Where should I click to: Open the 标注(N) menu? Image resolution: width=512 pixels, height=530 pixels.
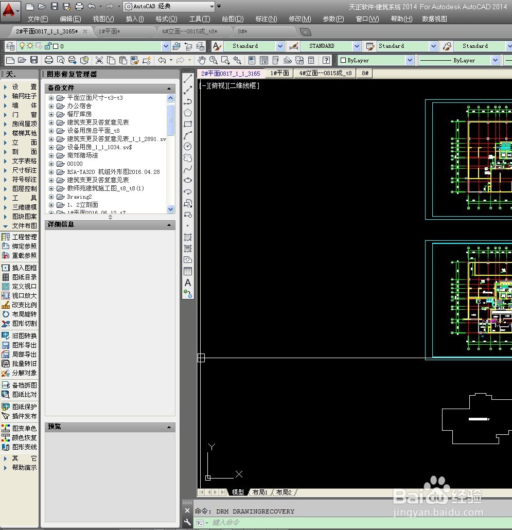(x=267, y=19)
